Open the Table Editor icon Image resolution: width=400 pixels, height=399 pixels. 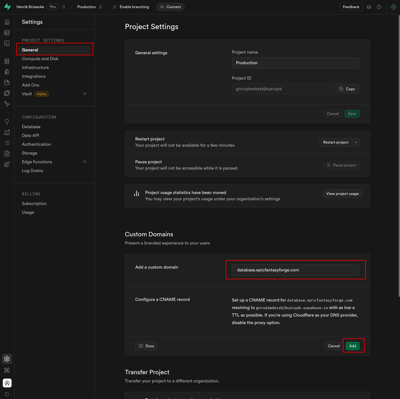coord(7,33)
